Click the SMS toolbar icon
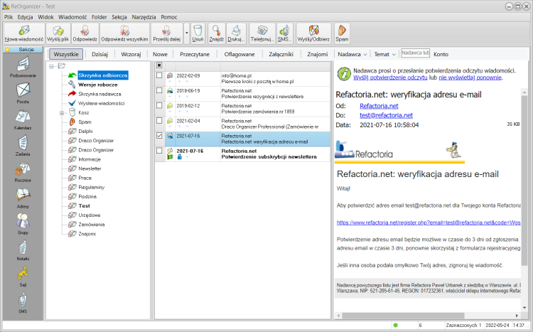This screenshot has height=332, width=533. [284, 33]
